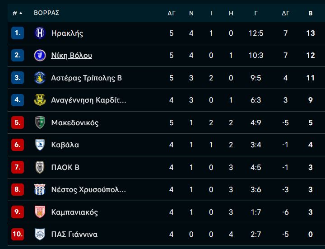Click the red rank 10 position badge
This screenshot has width=325, height=249.
[x=17, y=234]
